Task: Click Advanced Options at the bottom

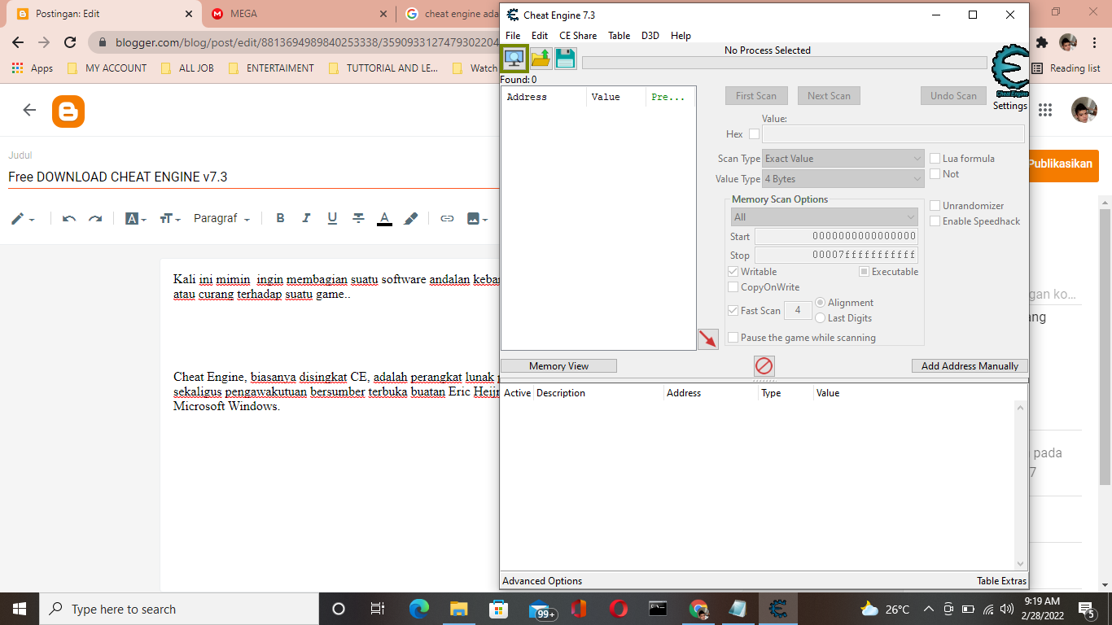Action: point(542,581)
